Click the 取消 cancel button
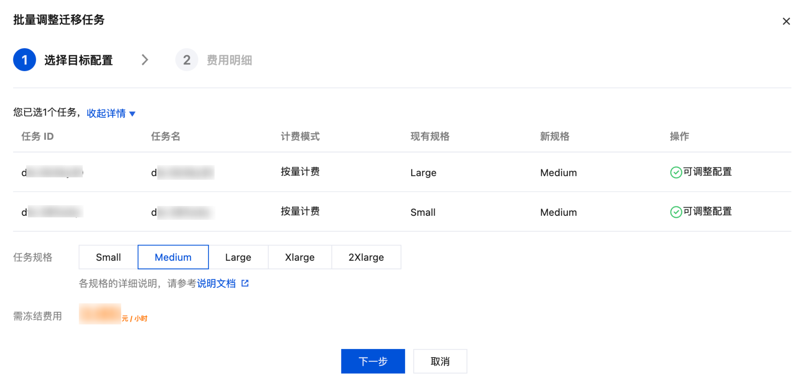796x381 pixels. (x=440, y=361)
